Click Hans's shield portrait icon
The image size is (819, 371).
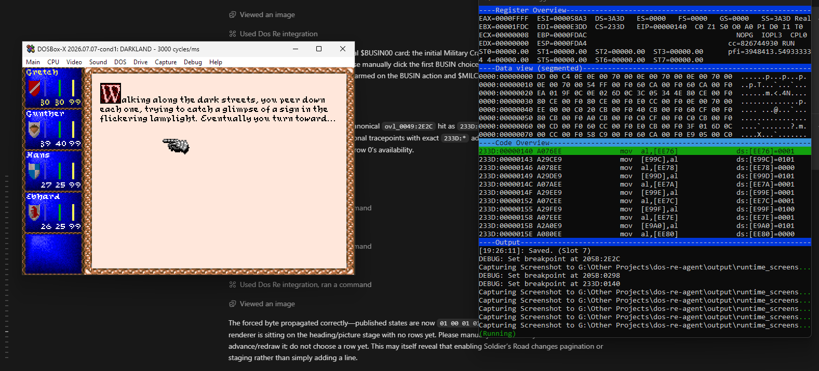(x=34, y=170)
